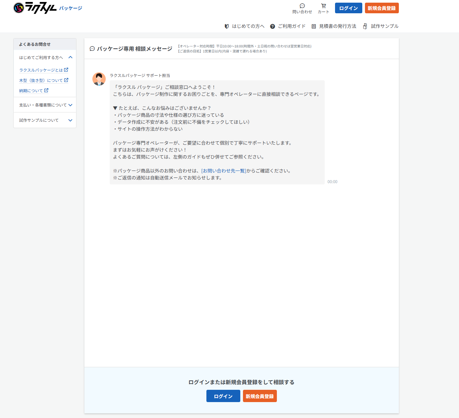Click the ログインまたは新規会員登録をして相談する text

point(242,382)
